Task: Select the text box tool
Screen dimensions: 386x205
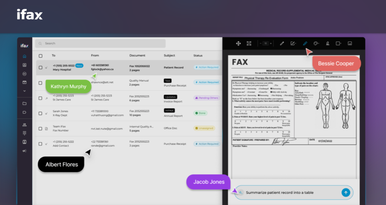Action: tap(249, 43)
